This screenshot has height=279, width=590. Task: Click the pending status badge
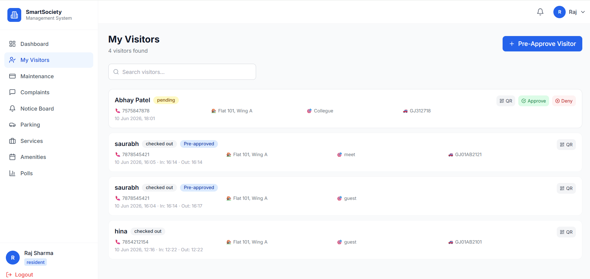click(166, 100)
